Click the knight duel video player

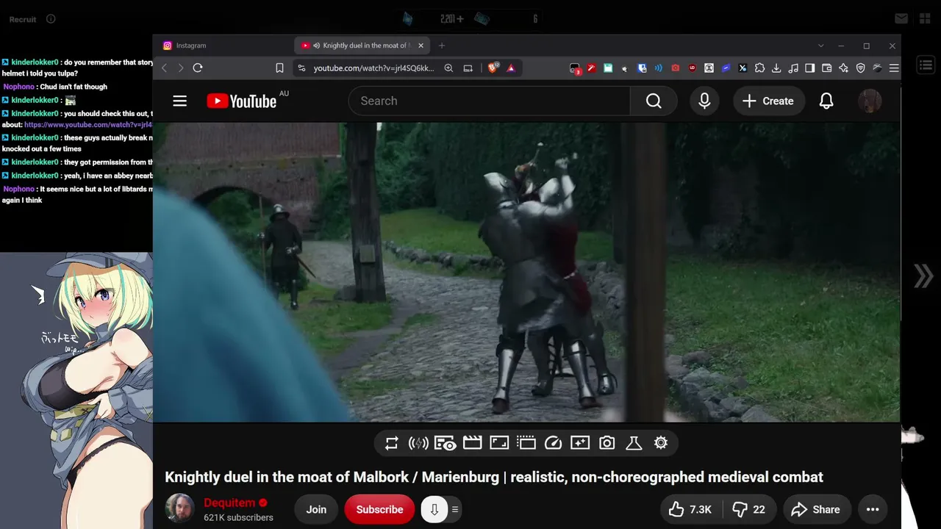pyautogui.click(x=526, y=273)
